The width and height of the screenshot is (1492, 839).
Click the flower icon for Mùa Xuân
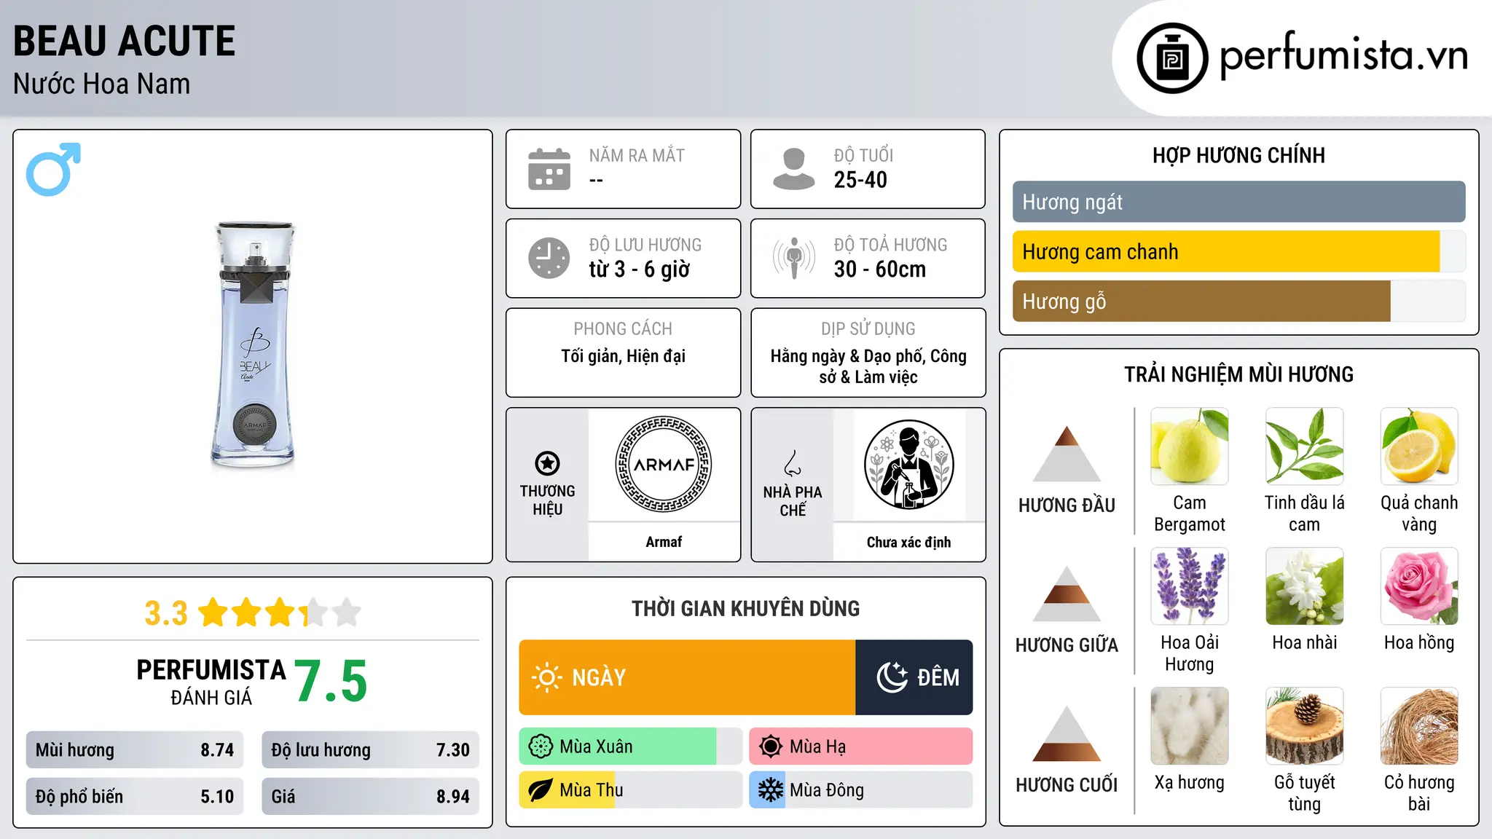541,747
